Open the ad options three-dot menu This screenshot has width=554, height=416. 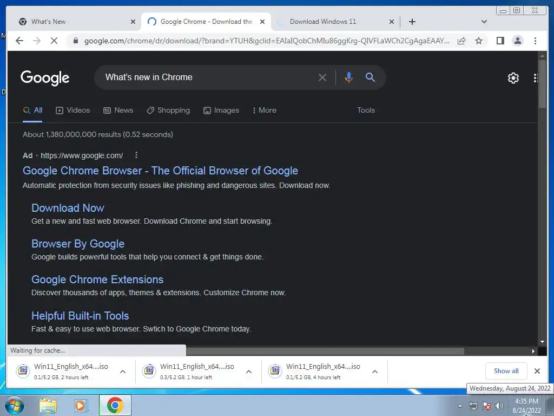(136, 155)
